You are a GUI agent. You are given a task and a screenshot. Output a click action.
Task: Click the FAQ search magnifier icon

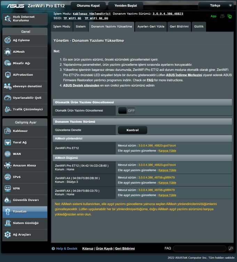(231, 248)
